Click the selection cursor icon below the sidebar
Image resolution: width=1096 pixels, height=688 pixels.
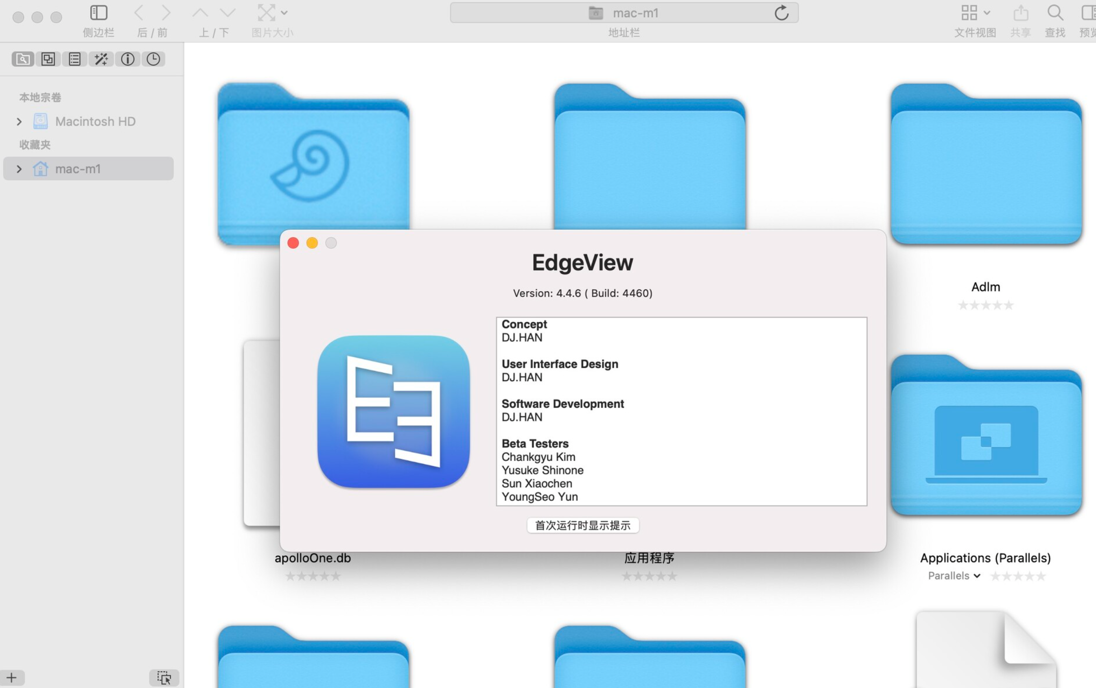[x=164, y=677]
